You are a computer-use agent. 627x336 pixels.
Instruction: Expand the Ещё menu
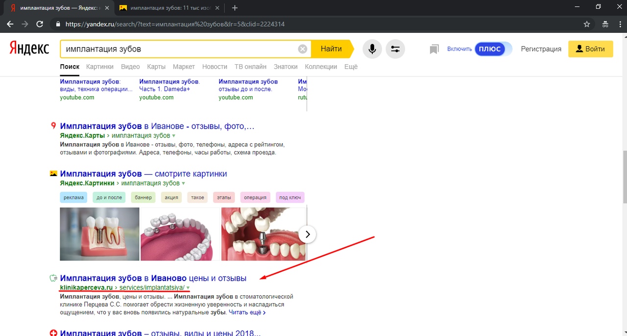click(x=351, y=67)
